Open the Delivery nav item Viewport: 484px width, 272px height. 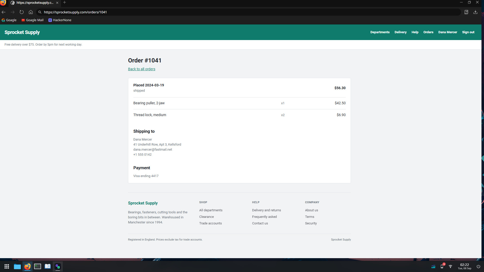click(401, 32)
